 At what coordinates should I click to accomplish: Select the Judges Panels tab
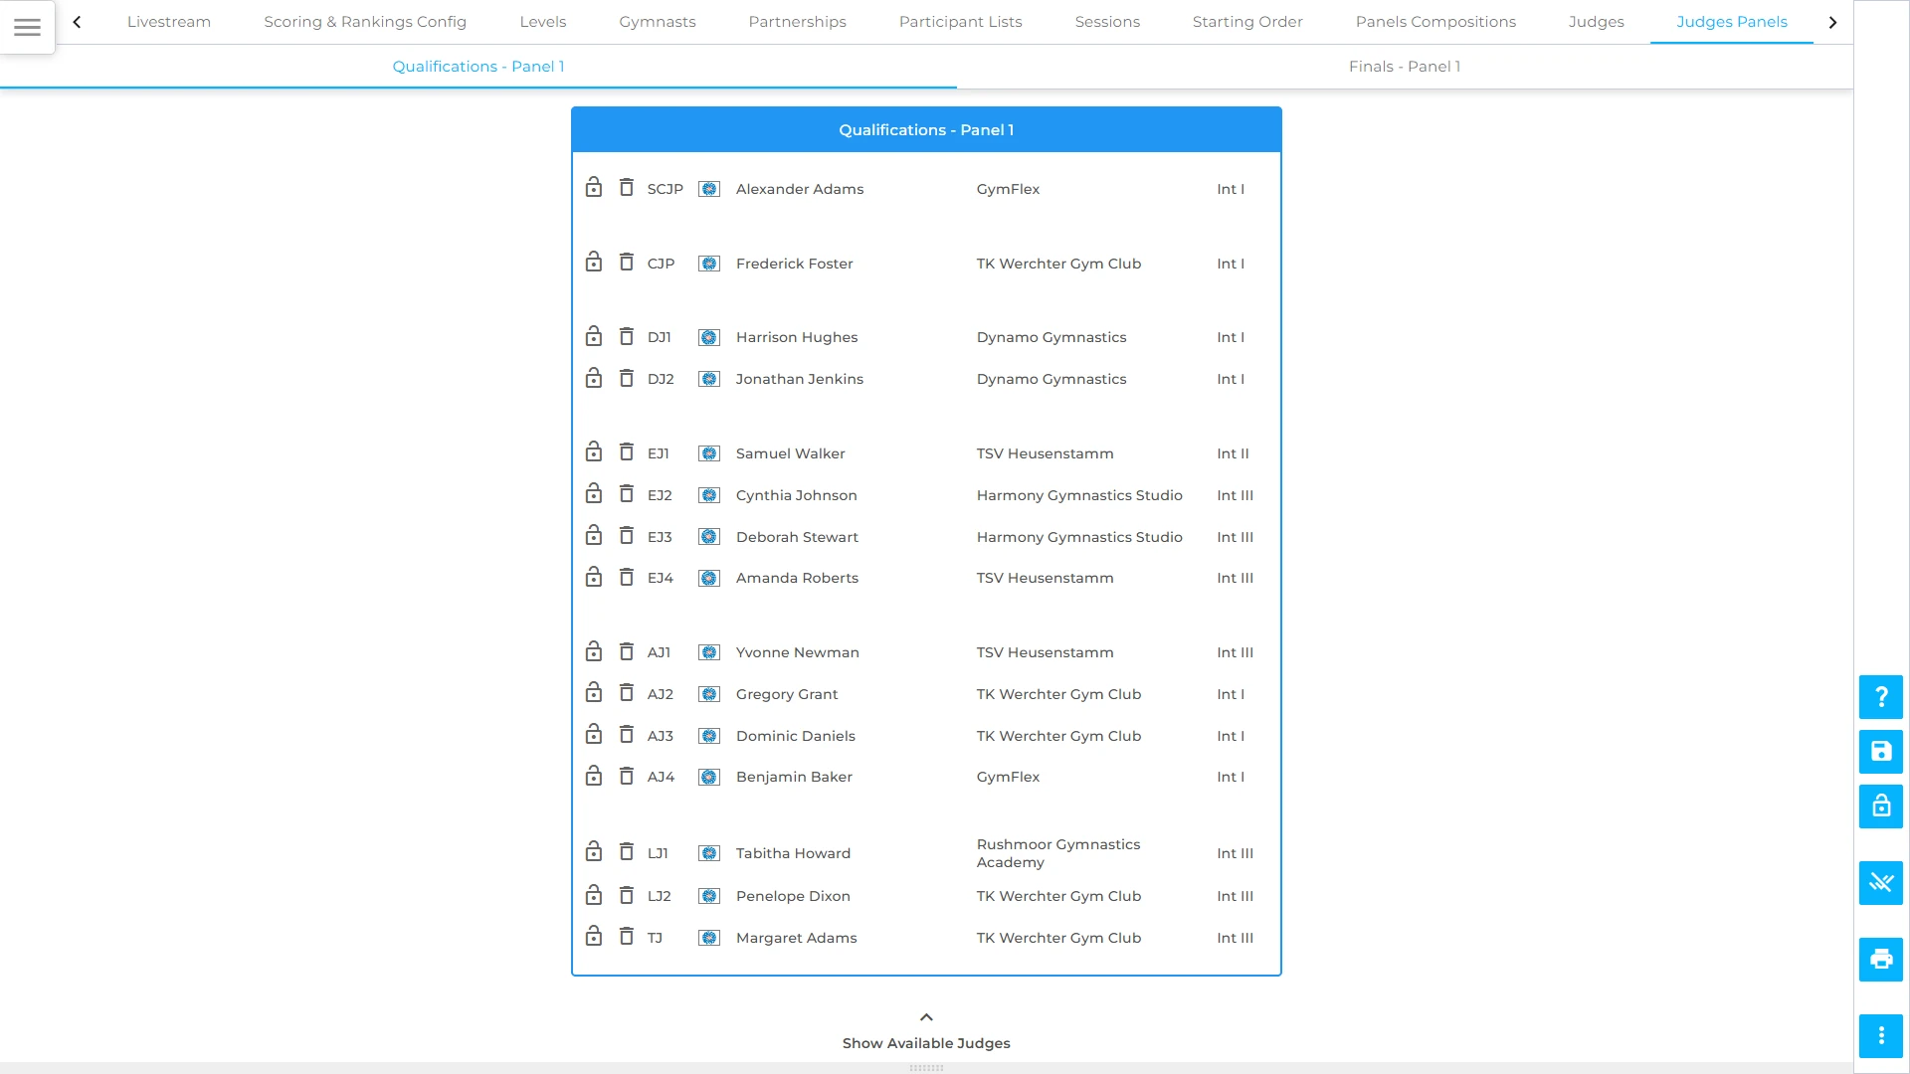click(1732, 22)
